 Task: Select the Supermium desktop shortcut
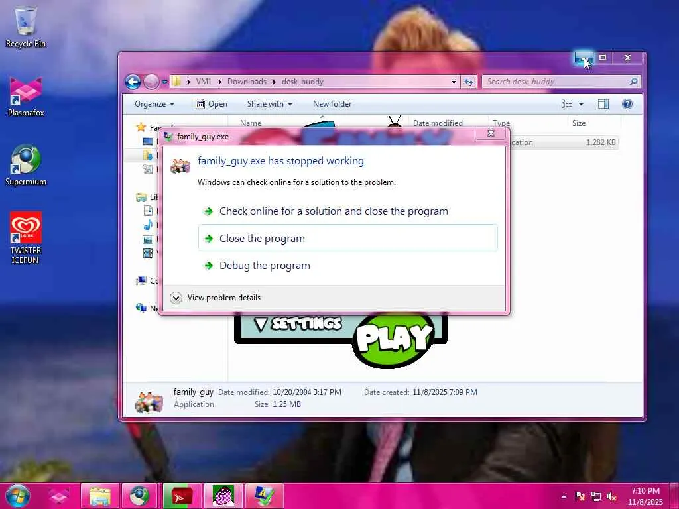tap(26, 165)
